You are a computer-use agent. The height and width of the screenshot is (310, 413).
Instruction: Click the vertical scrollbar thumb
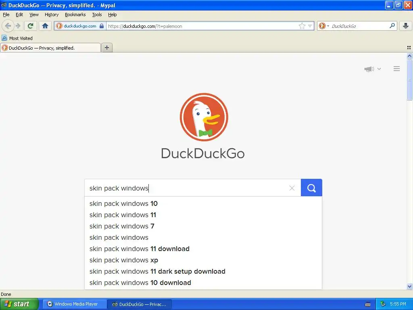[x=409, y=80]
